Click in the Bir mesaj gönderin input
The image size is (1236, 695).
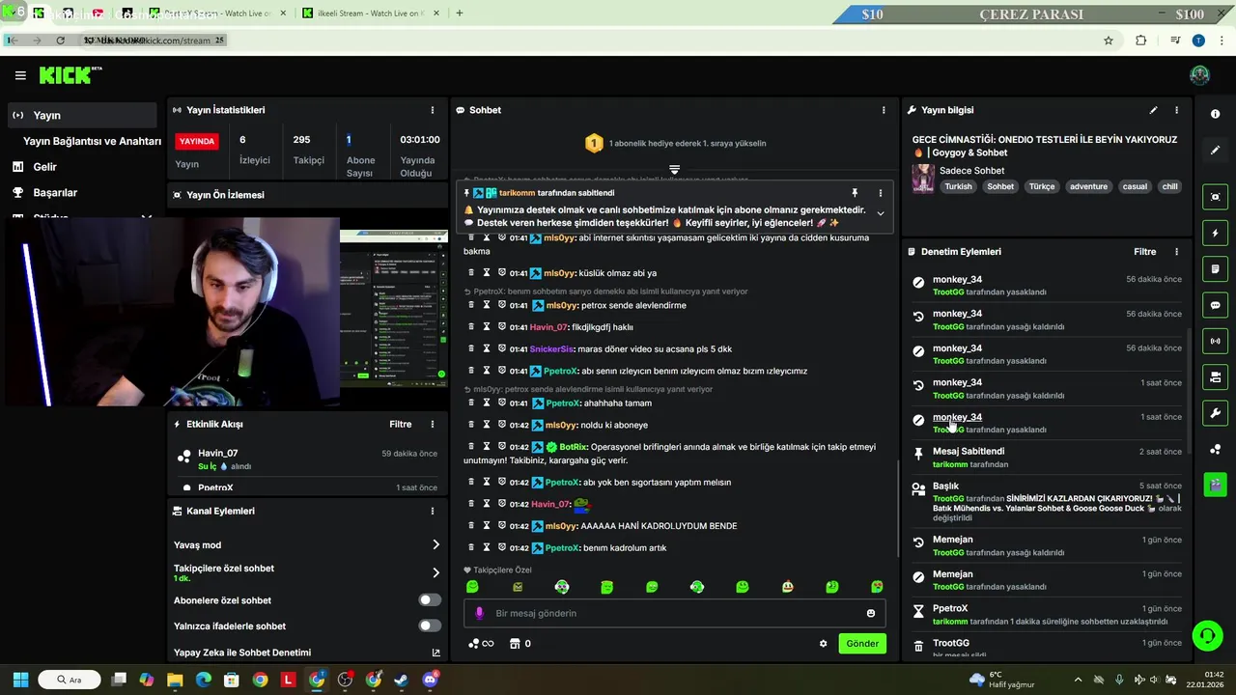(x=675, y=613)
